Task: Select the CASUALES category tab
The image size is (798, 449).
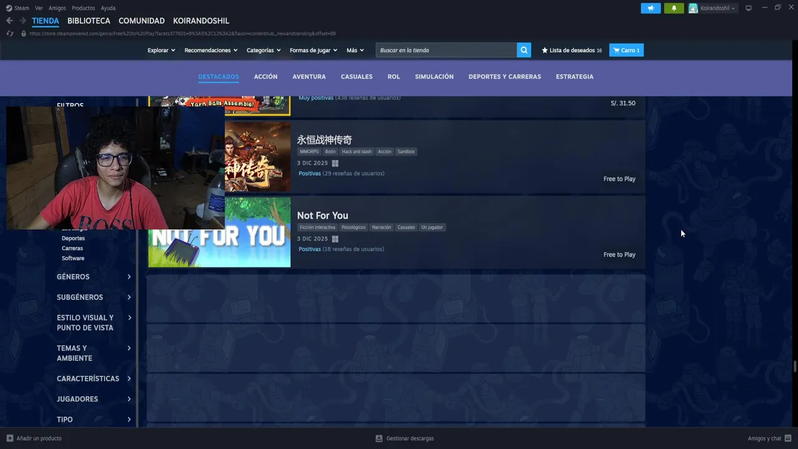Action: point(357,77)
